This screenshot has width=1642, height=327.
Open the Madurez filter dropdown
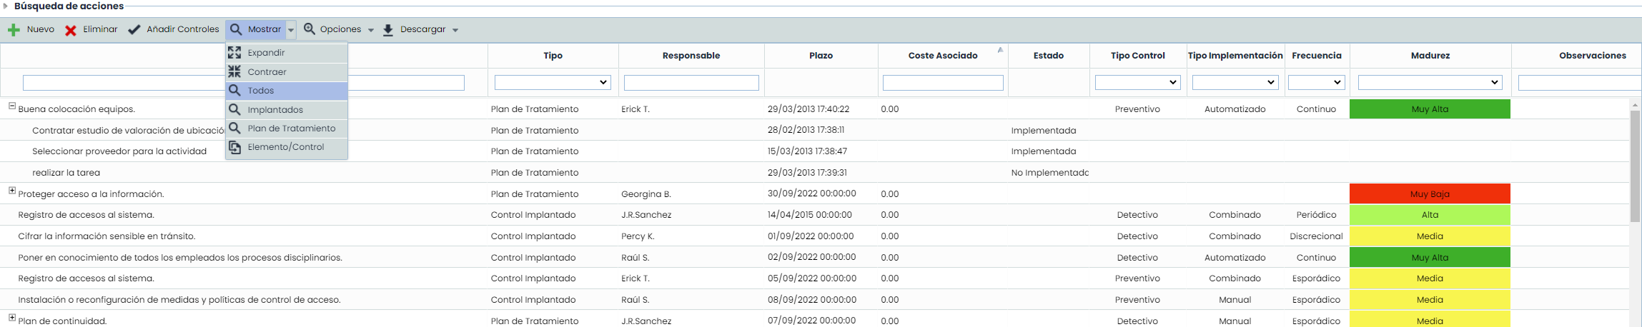[1429, 83]
